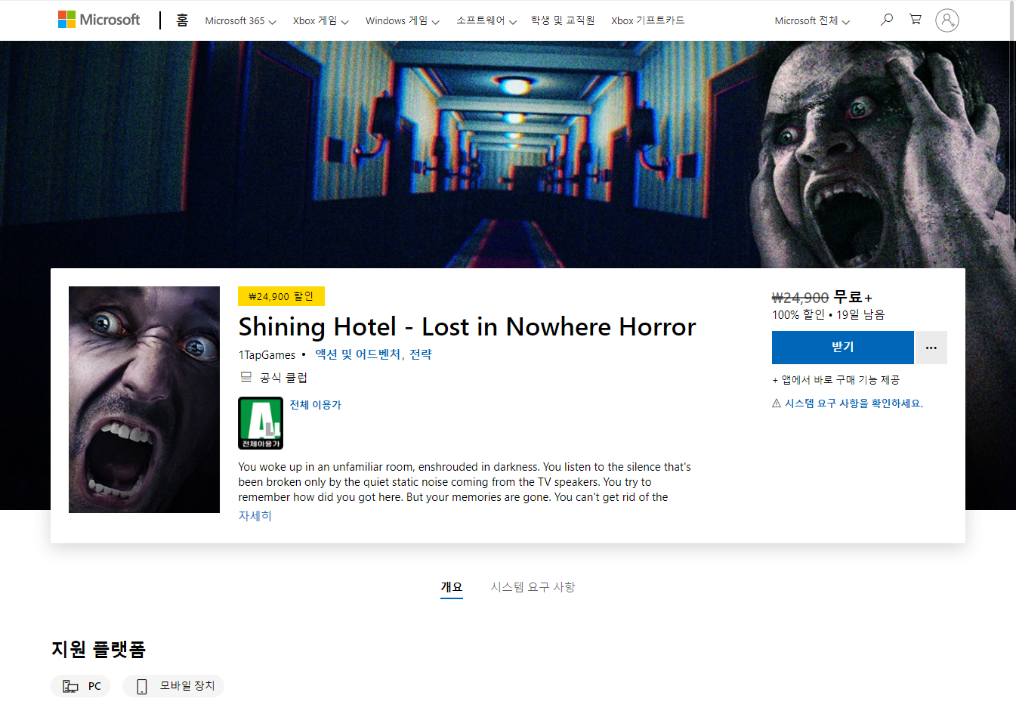This screenshot has height=711, width=1016.
Task: Click the 공식 클럽 label text
Action: 283,378
